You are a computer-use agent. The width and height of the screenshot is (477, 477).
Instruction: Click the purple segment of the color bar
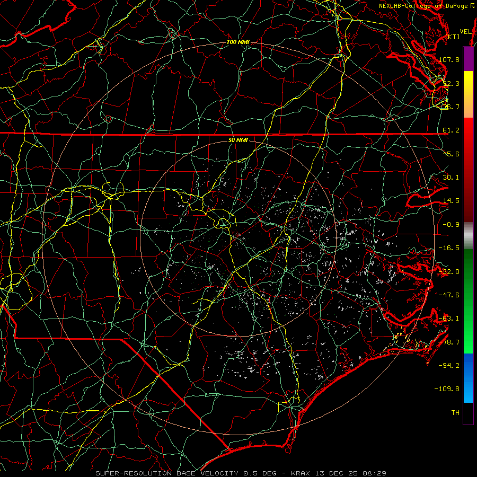pos(468,59)
